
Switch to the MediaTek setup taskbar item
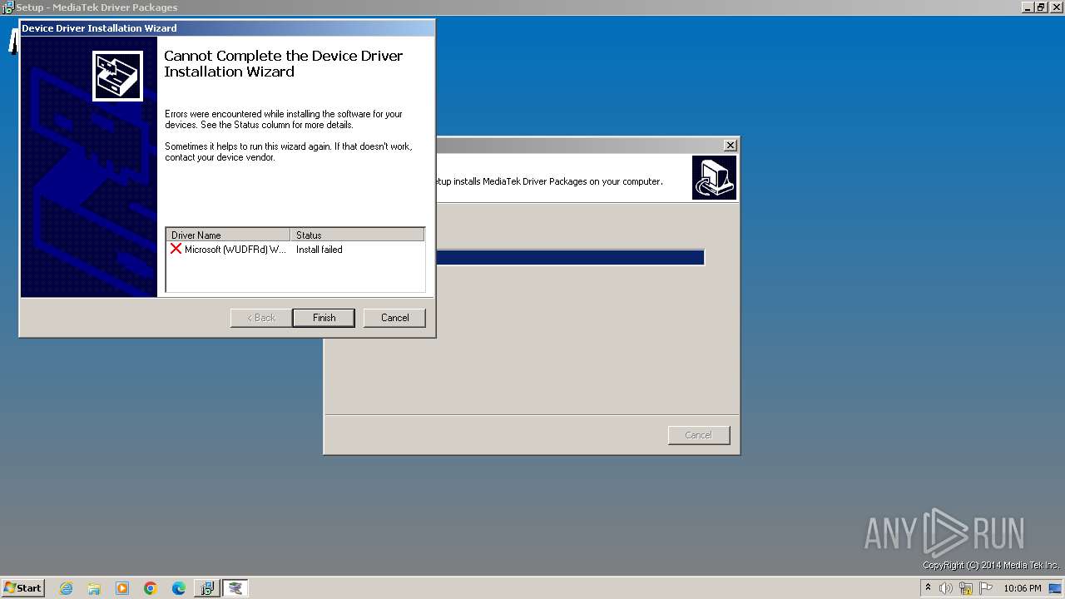click(x=207, y=588)
